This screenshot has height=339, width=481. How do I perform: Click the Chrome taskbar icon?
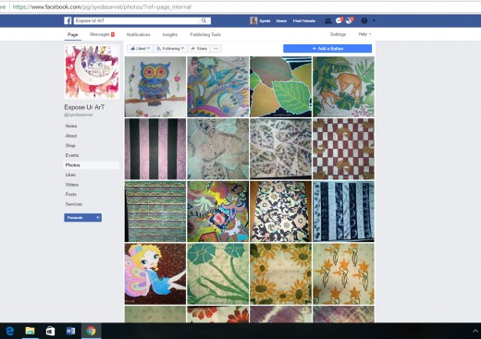[x=91, y=331]
